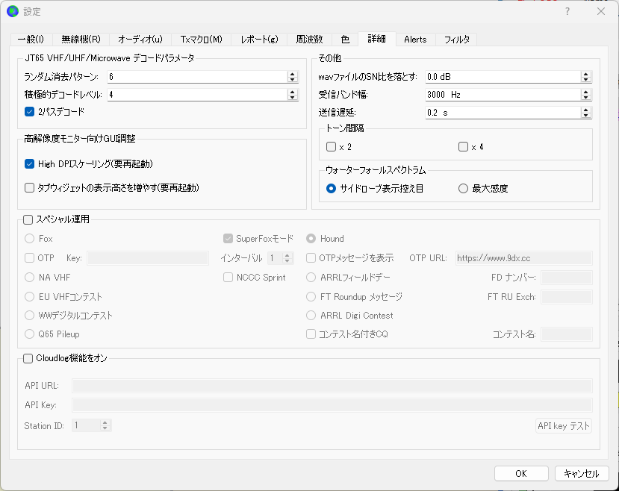This screenshot has height=491, width=619.
Task: Open the Alerts tab
Action: (415, 39)
